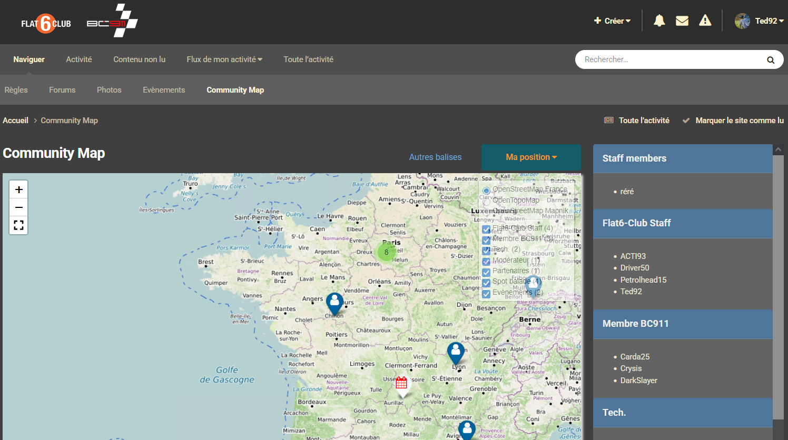Image resolution: width=788 pixels, height=440 pixels.
Task: Switch to the Forums tab
Action: tap(62, 90)
